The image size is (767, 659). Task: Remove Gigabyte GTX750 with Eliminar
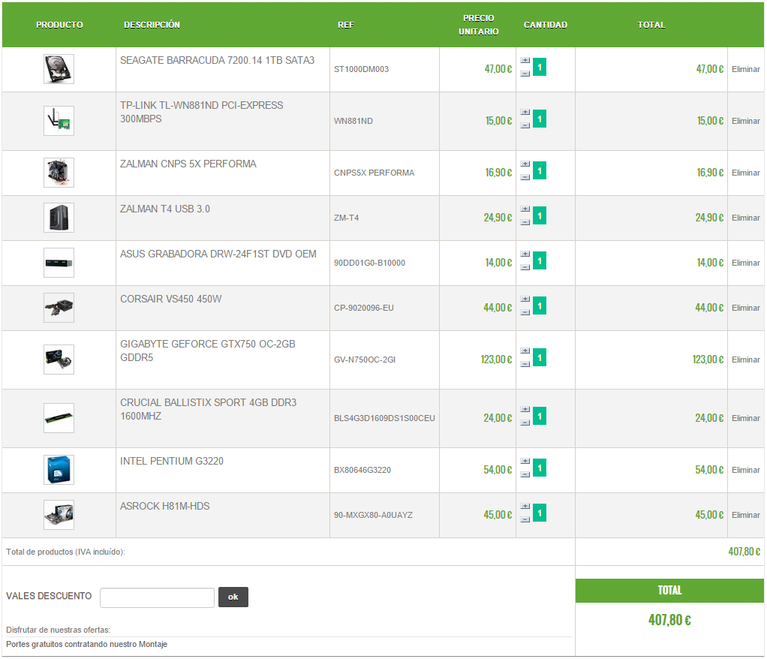745,360
